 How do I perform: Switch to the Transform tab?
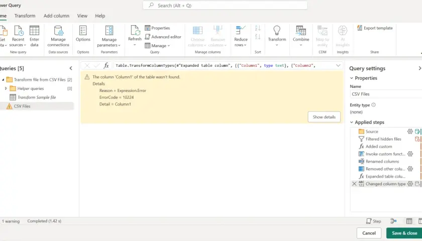pyautogui.click(x=25, y=16)
